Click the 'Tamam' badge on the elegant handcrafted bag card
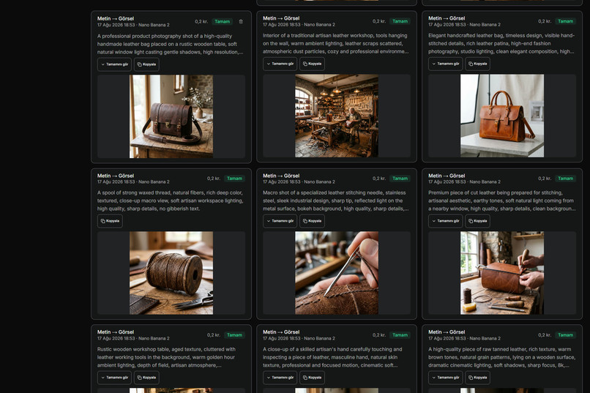This screenshot has width=590, height=393. pos(566,21)
